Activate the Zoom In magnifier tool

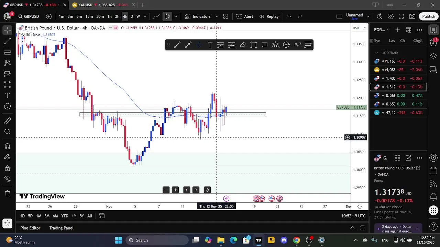[7, 132]
